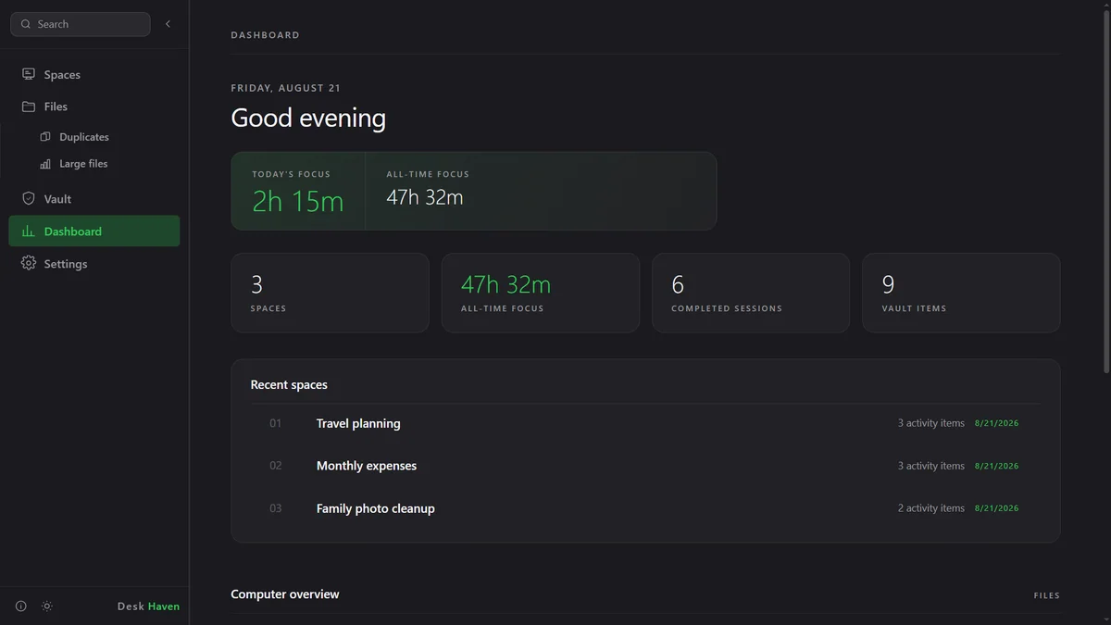The width and height of the screenshot is (1111, 625).
Task: Open the Monthly expenses space
Action: click(x=645, y=466)
